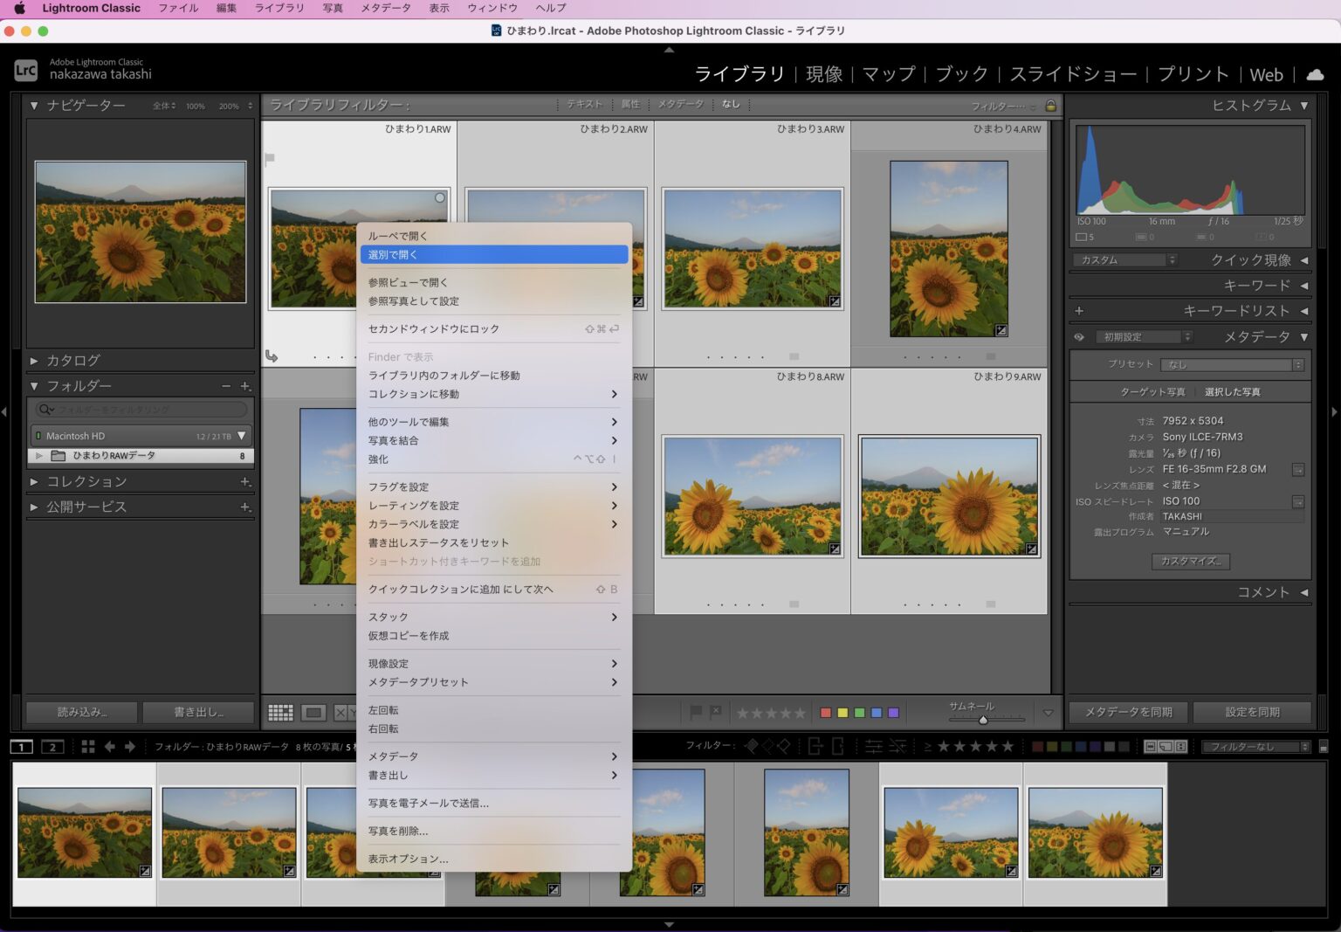Click the filter lock icon
The width and height of the screenshot is (1341, 932).
(1050, 106)
